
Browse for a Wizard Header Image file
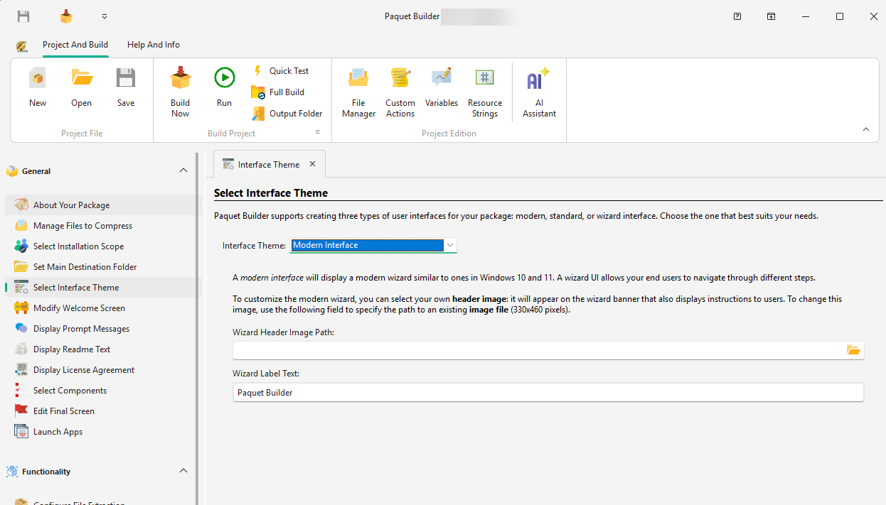coord(853,350)
